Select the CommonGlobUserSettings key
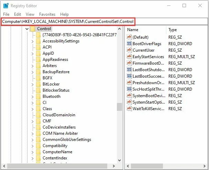This screenshot has height=170, width=209. [67, 140]
